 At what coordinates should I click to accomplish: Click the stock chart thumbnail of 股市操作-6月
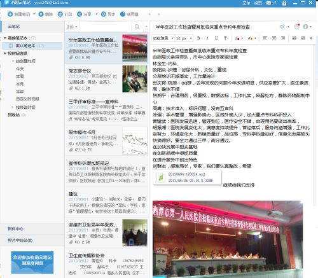coord(135,141)
